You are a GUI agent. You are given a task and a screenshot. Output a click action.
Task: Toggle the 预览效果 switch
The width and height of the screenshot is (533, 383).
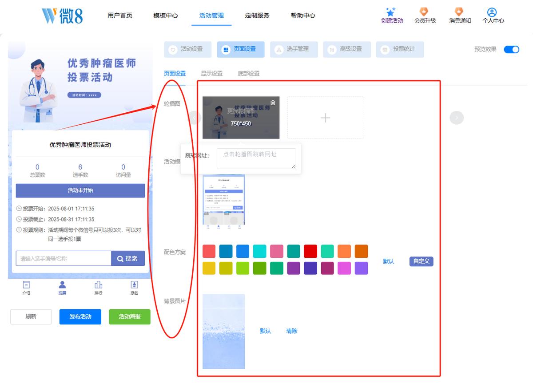coord(512,49)
